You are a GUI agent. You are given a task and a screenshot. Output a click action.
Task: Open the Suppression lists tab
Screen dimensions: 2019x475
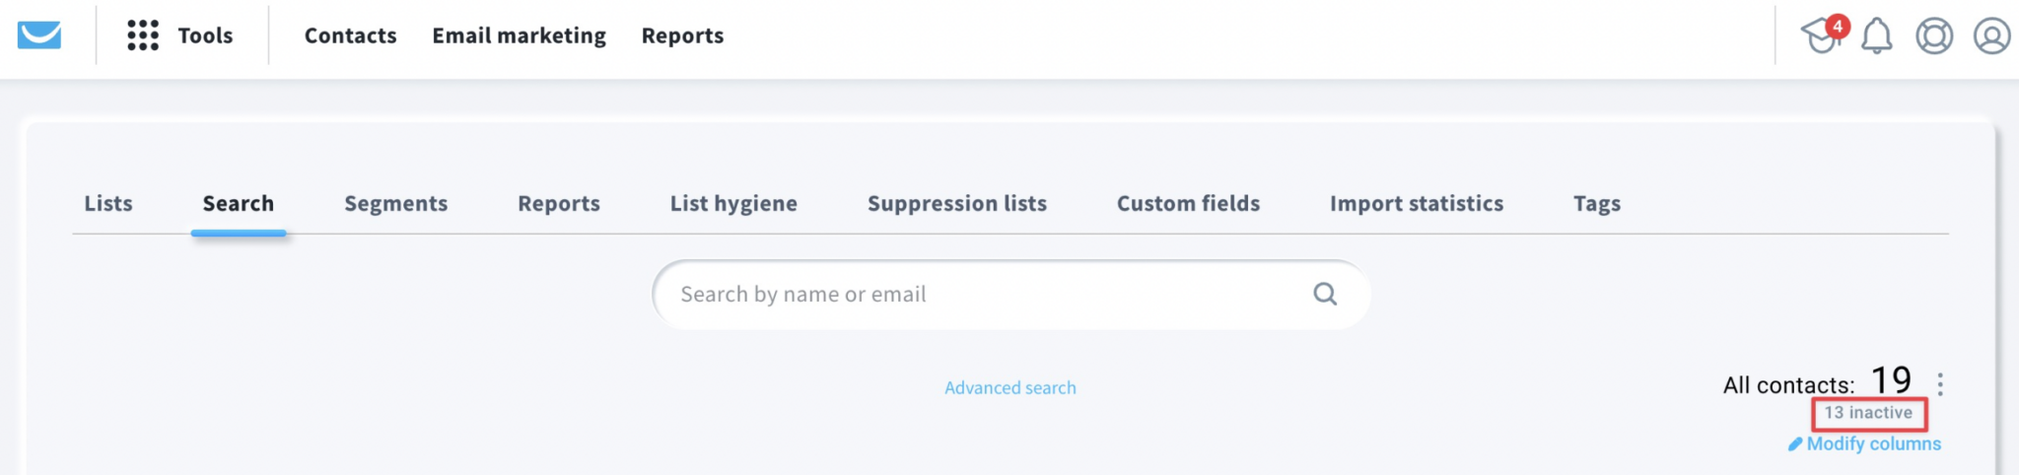956,203
